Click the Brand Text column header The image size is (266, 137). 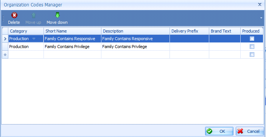tap(225, 31)
